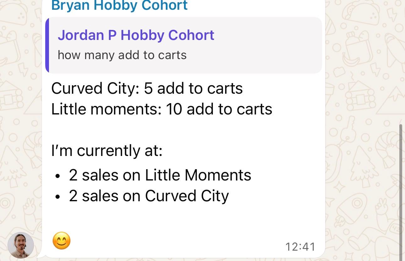Viewport: 405px width, 261px height.
Task: Click the 12:41 message timestamp
Action: tap(300, 247)
